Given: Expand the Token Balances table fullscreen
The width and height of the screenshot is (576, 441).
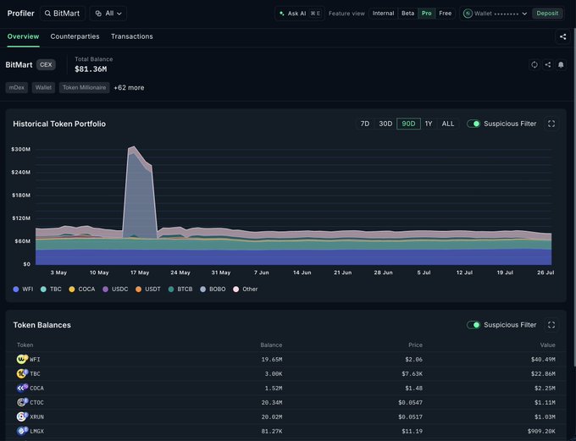Looking at the screenshot, I should [551, 324].
